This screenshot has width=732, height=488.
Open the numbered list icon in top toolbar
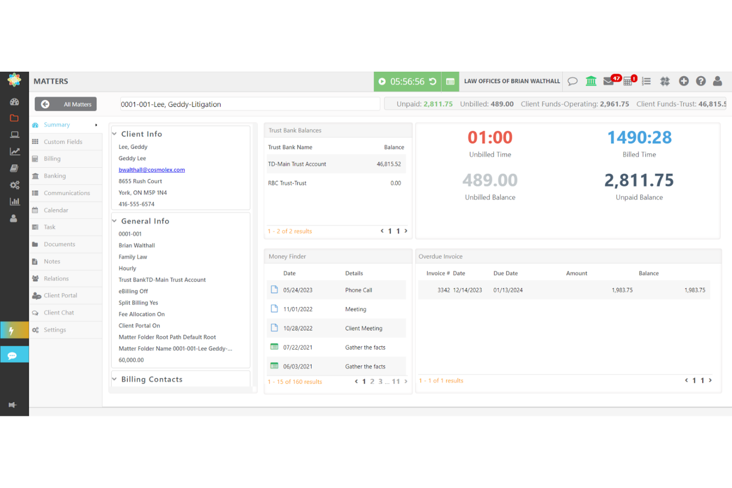[x=646, y=81]
